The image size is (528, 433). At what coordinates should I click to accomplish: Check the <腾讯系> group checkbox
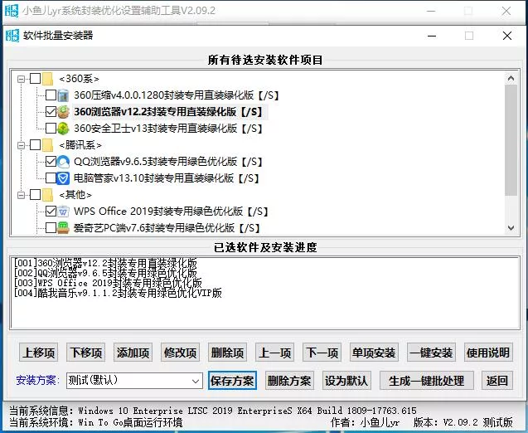point(36,145)
